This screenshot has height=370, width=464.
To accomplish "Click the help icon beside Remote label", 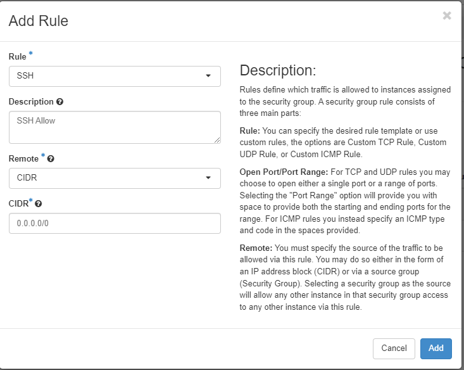I will click(x=51, y=159).
